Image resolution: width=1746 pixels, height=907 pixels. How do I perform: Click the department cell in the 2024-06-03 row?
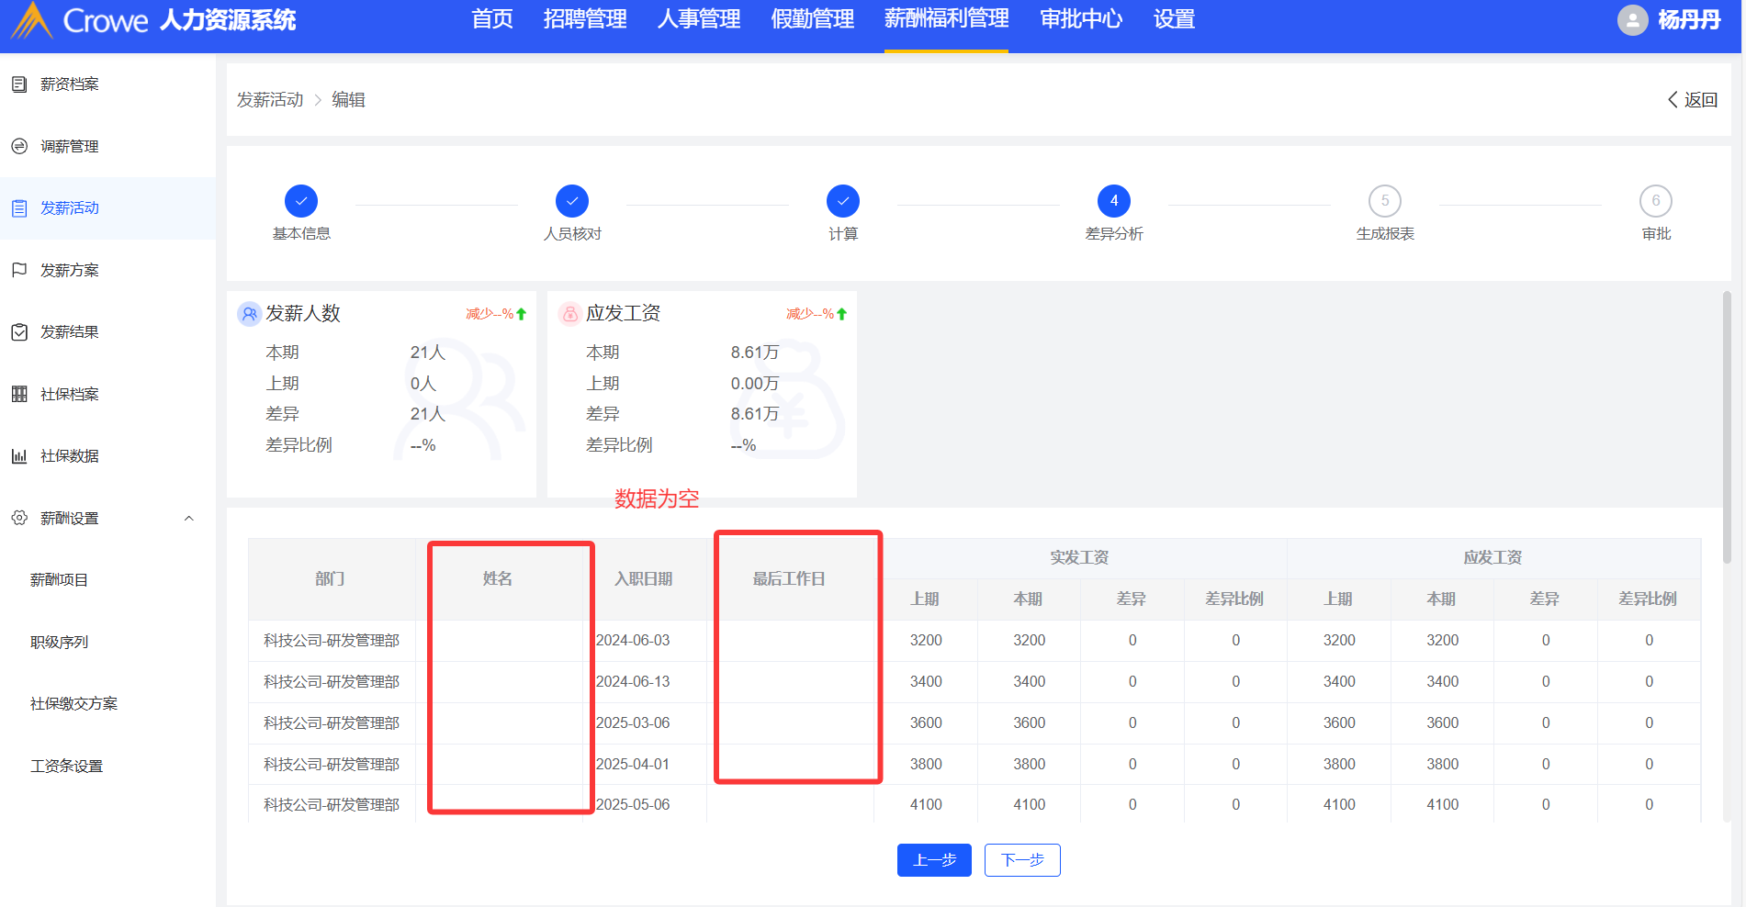pos(332,641)
